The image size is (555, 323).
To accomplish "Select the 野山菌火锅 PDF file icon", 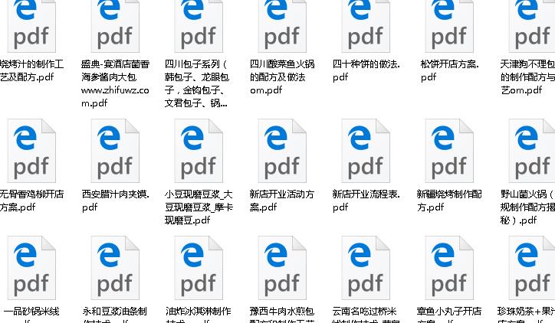I will tap(532, 151).
